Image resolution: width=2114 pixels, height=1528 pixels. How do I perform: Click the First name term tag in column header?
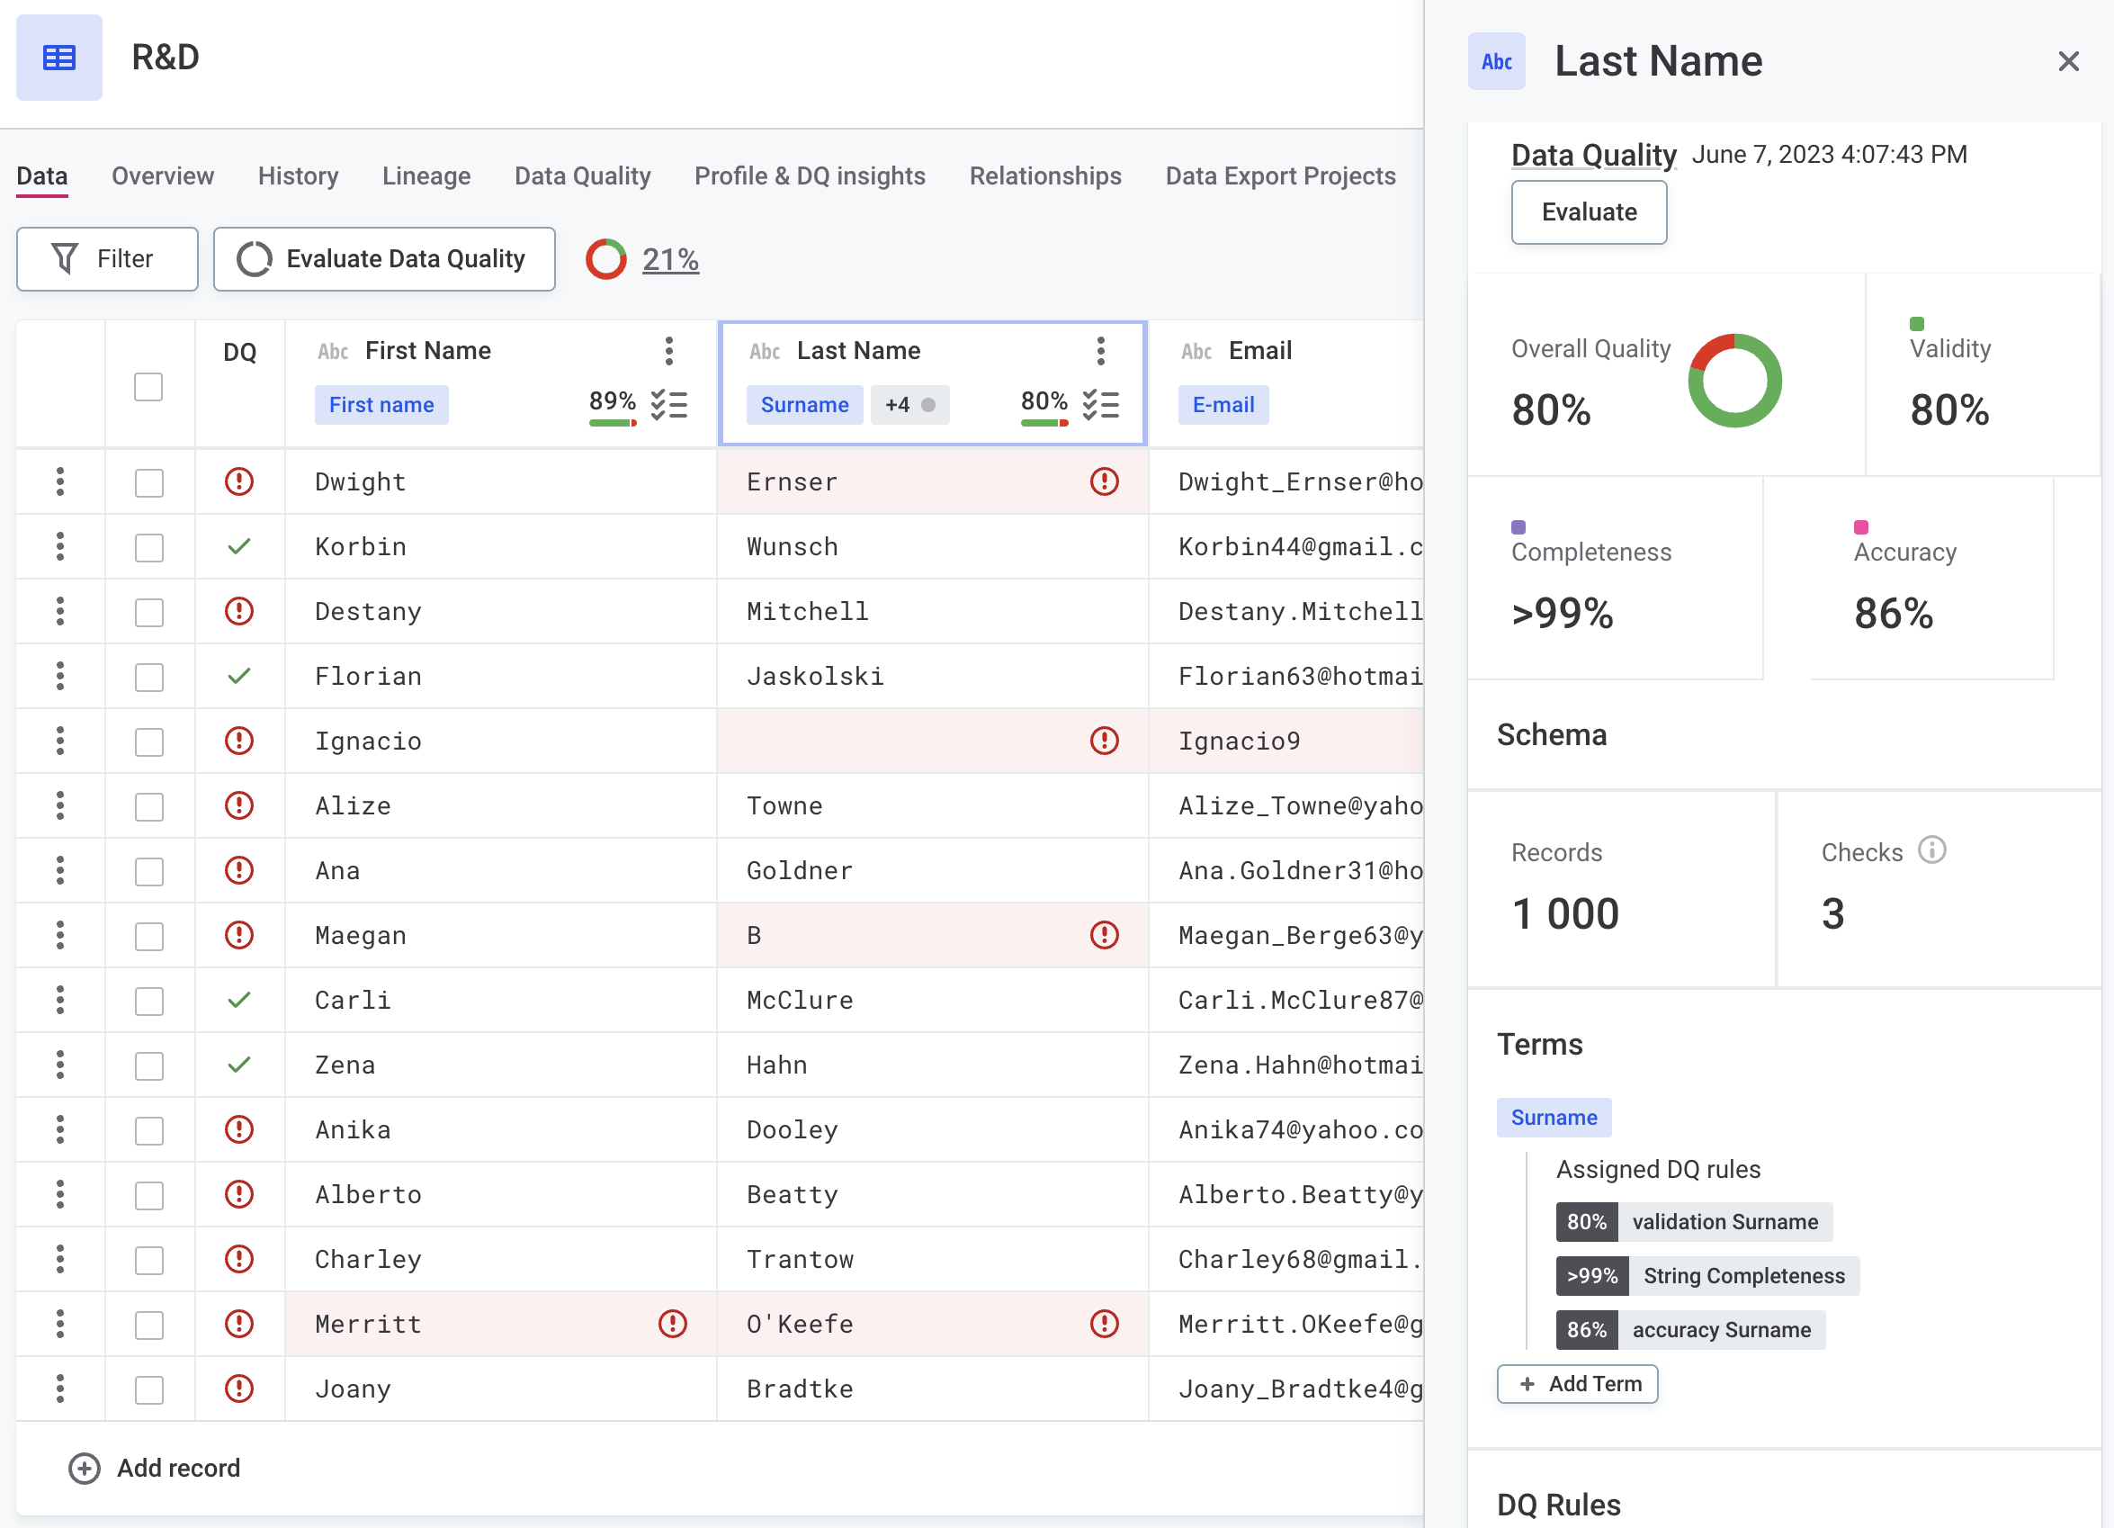[381, 405]
